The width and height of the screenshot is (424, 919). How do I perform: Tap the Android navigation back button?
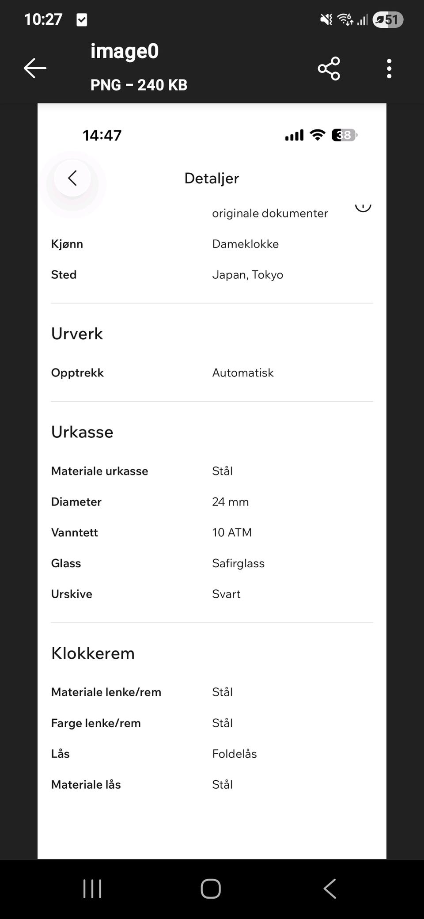330,889
